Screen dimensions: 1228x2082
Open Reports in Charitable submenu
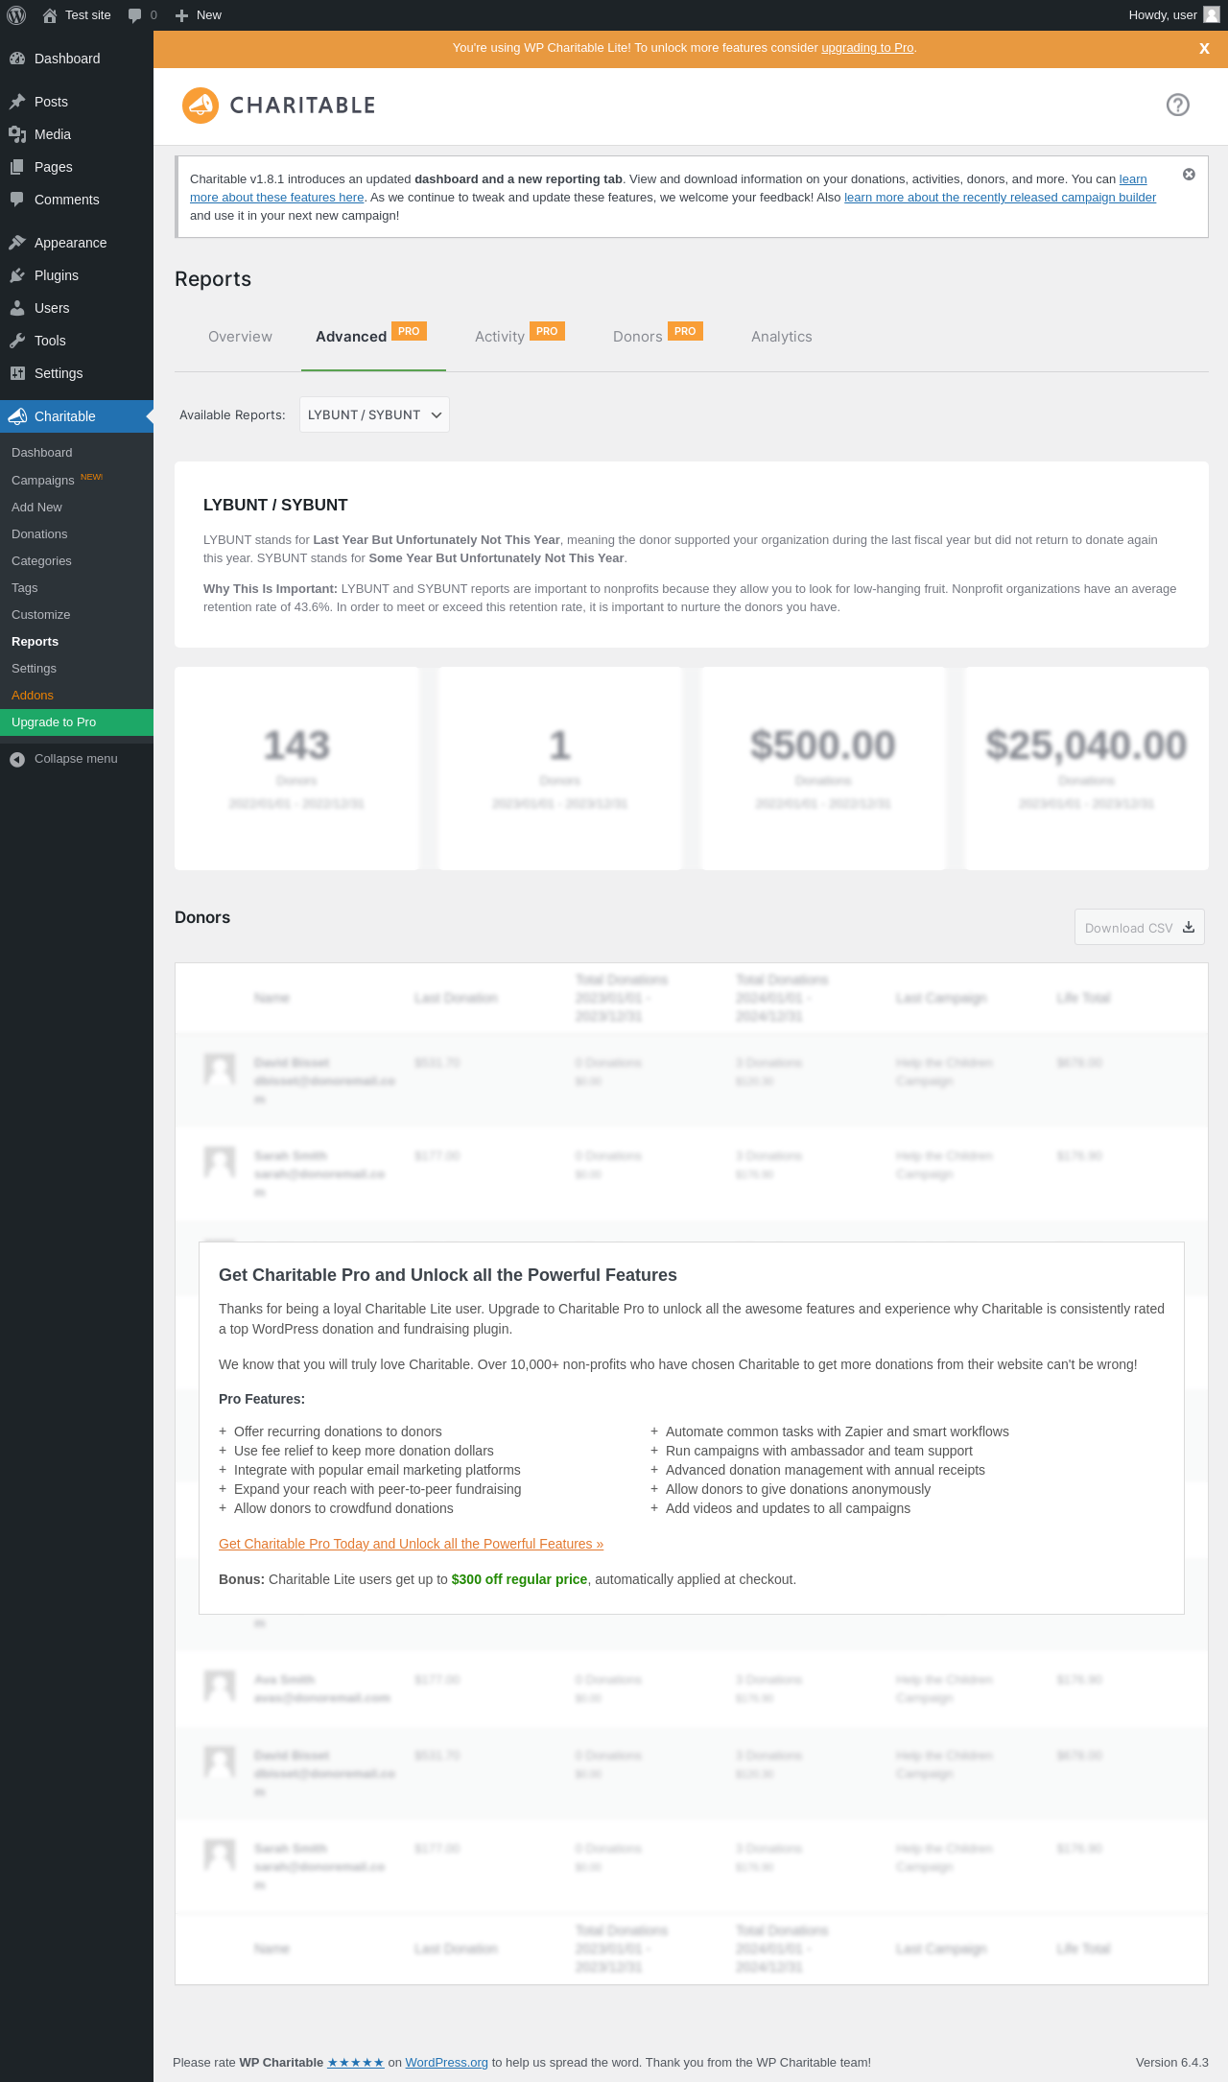point(77,641)
